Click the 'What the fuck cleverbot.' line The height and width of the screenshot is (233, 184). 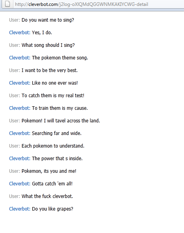pyautogui.click(x=47, y=196)
